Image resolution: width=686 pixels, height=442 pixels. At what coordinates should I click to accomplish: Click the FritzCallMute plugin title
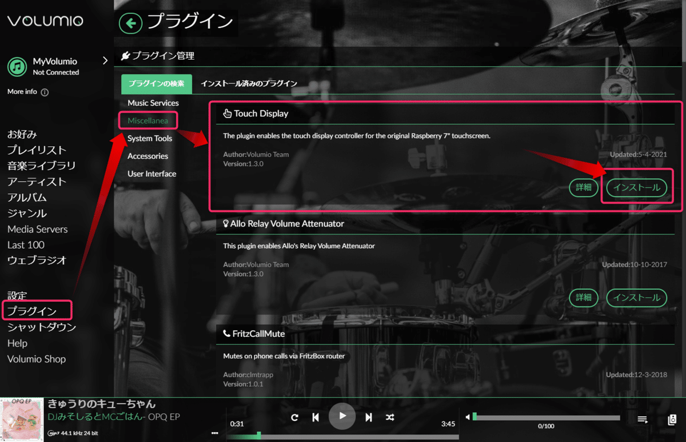point(258,333)
